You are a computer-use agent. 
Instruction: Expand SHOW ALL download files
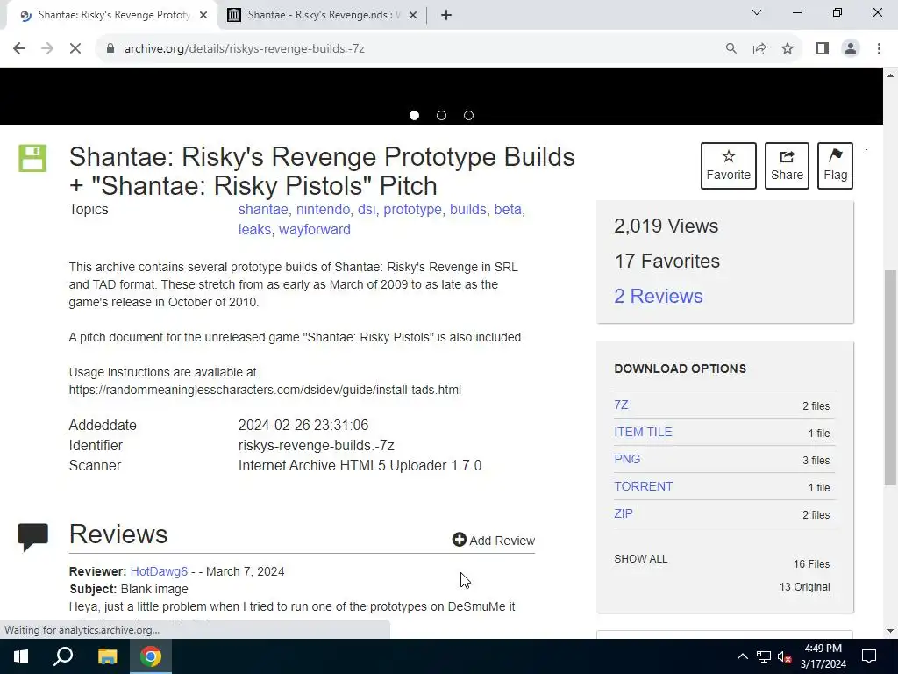pyautogui.click(x=641, y=559)
